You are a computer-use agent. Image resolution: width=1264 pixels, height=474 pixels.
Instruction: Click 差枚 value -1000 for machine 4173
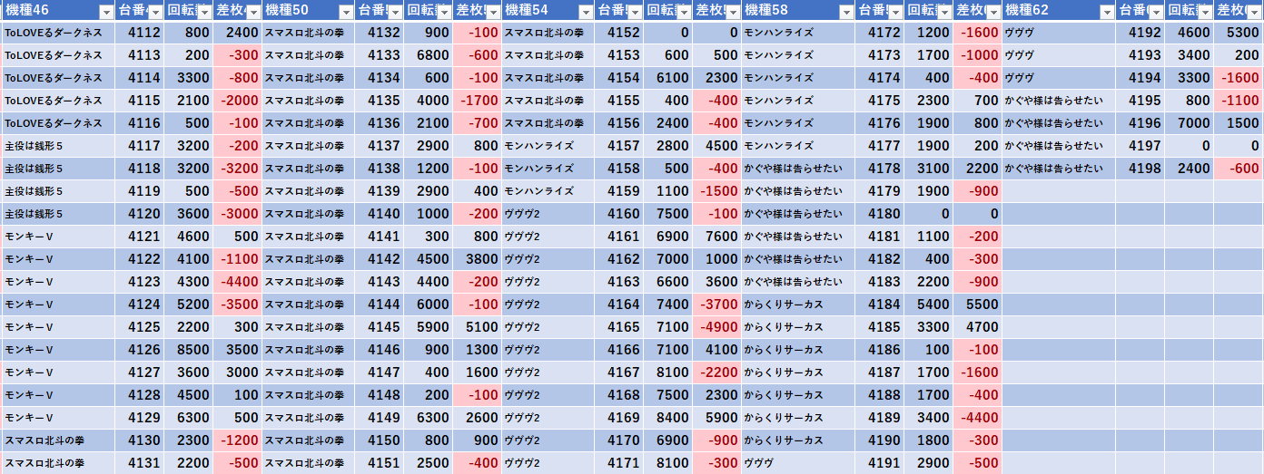point(979,55)
